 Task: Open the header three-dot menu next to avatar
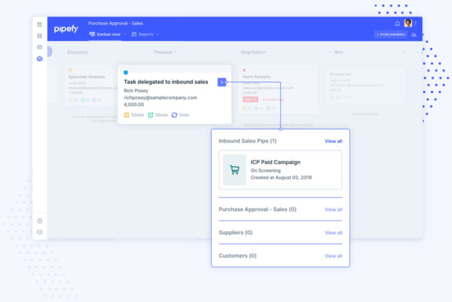coord(416,23)
